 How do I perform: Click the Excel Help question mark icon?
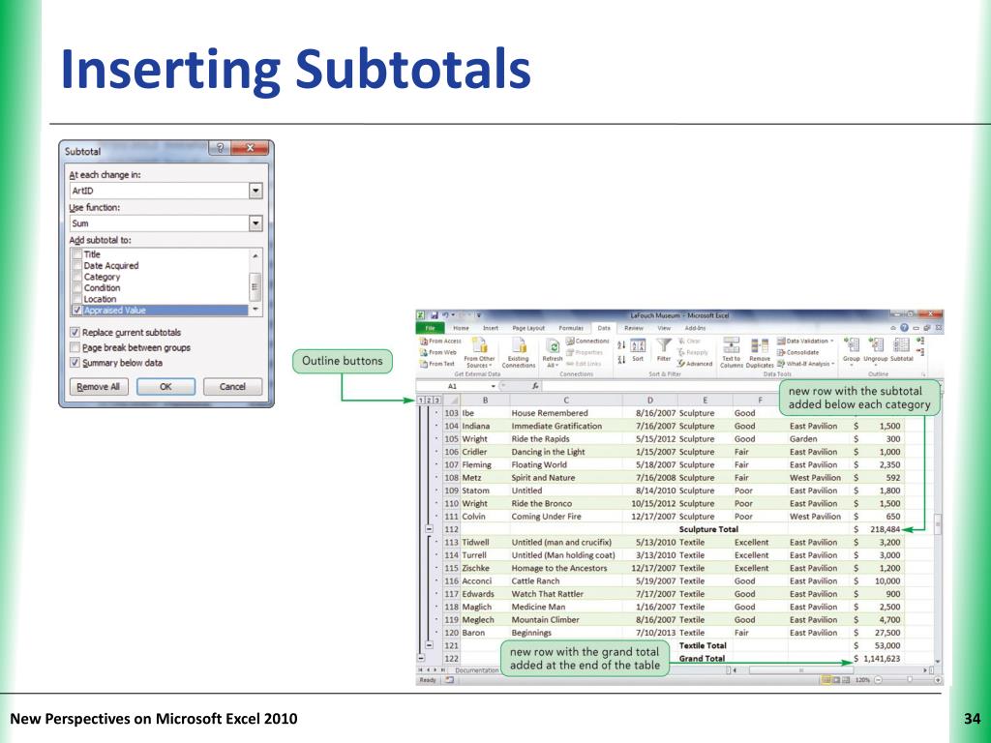(904, 328)
